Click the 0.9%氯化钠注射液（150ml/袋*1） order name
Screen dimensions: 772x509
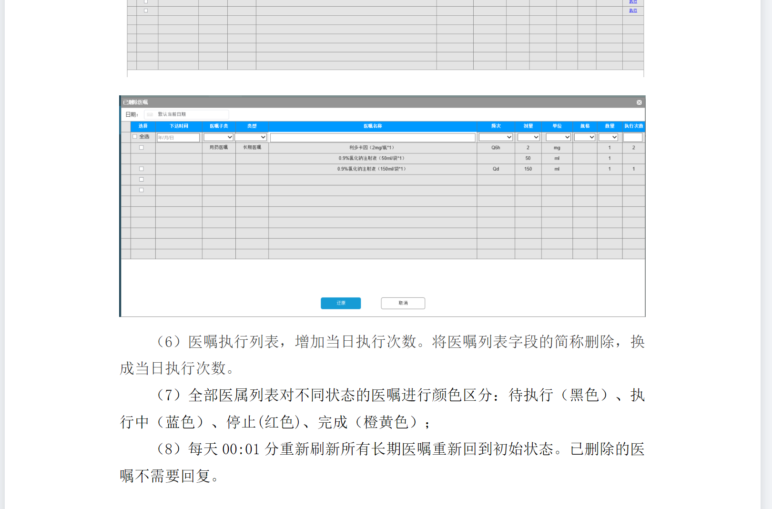coord(372,169)
